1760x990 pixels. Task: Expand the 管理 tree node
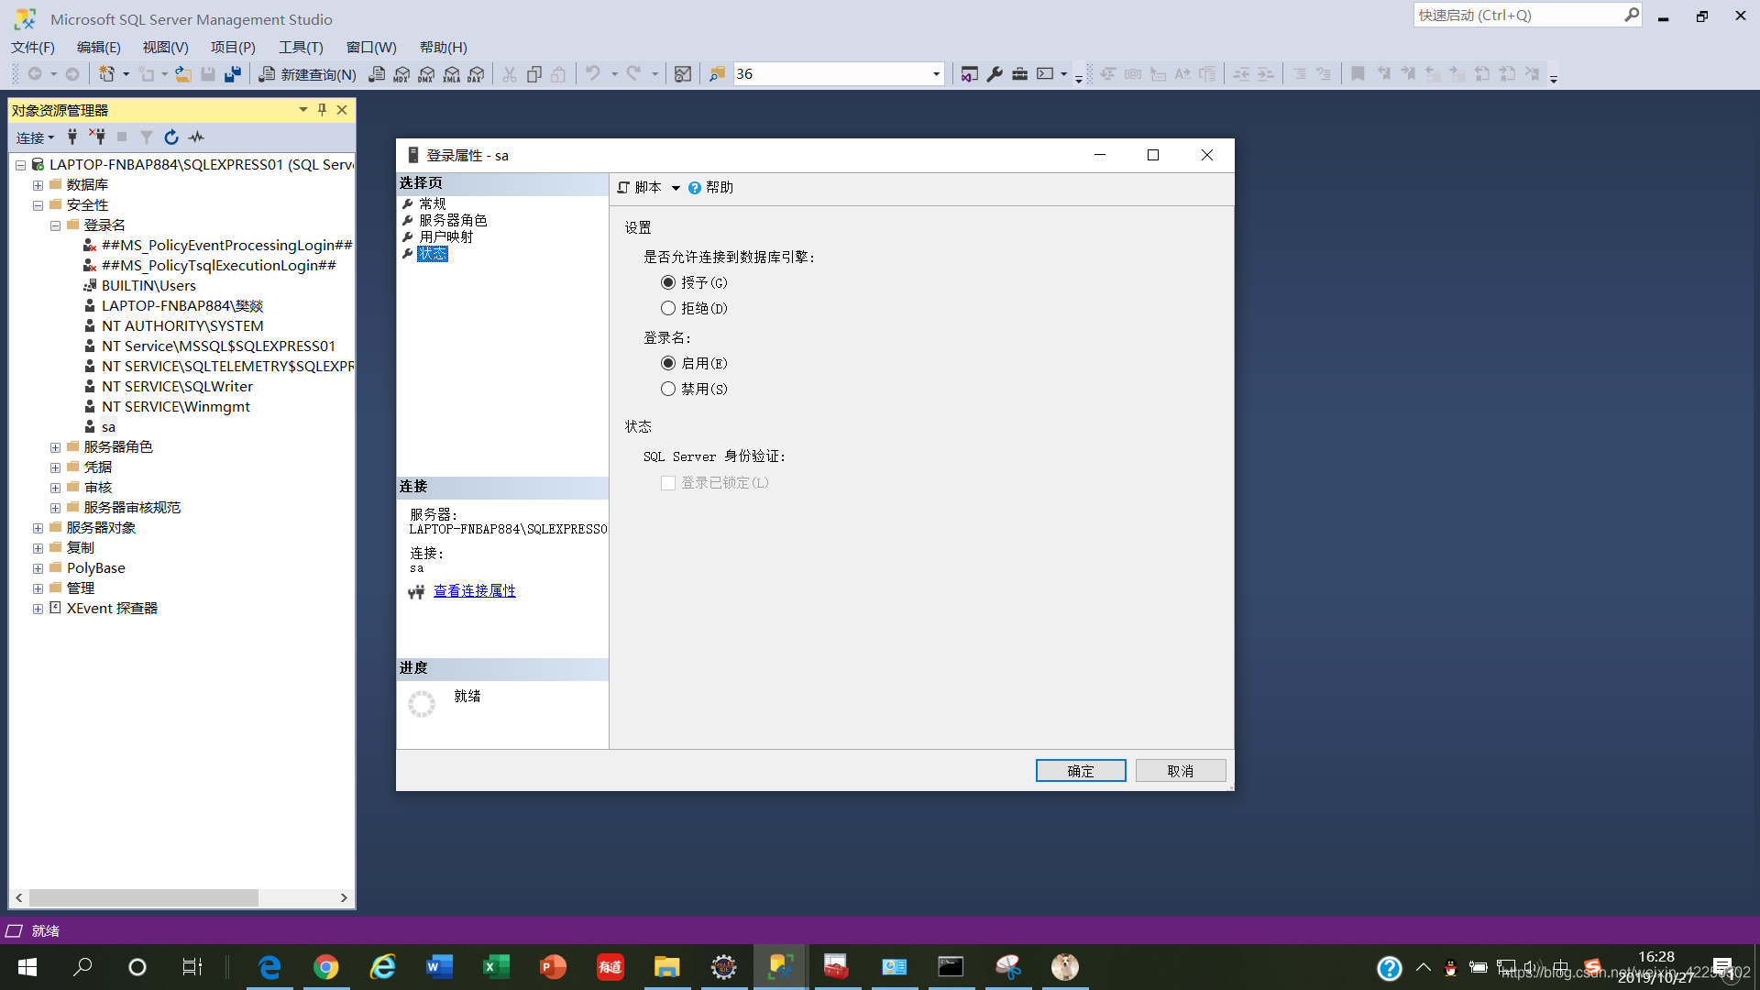(38, 588)
